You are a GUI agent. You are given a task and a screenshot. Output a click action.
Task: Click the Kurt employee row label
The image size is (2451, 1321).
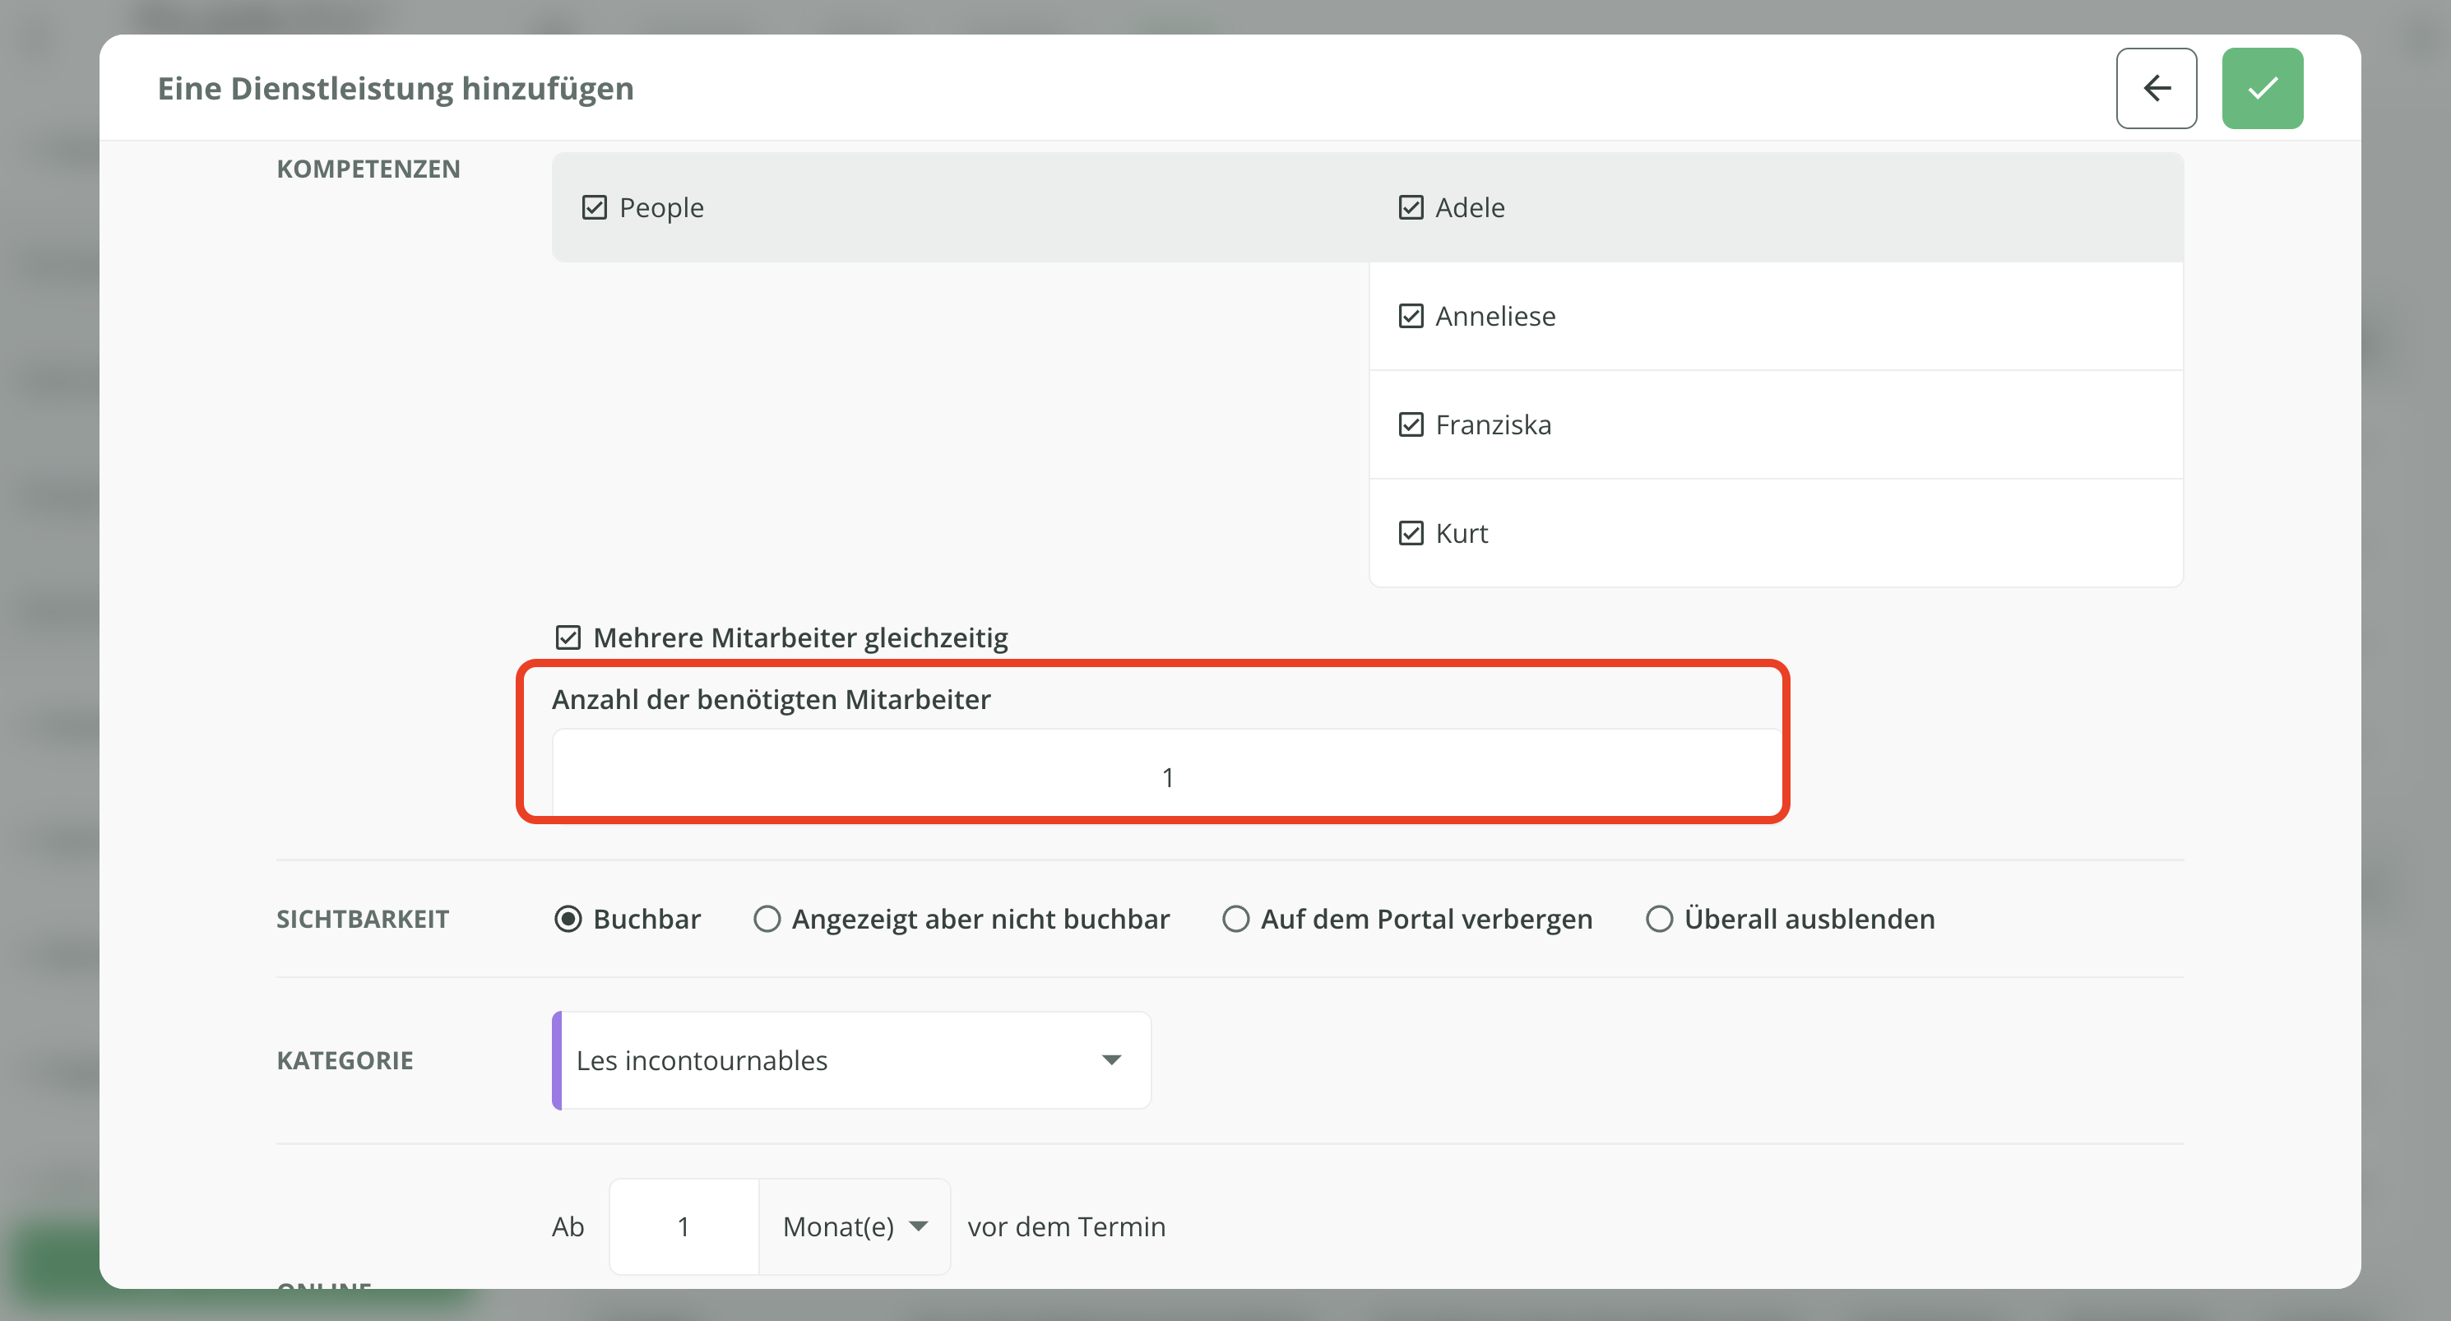coord(1462,533)
